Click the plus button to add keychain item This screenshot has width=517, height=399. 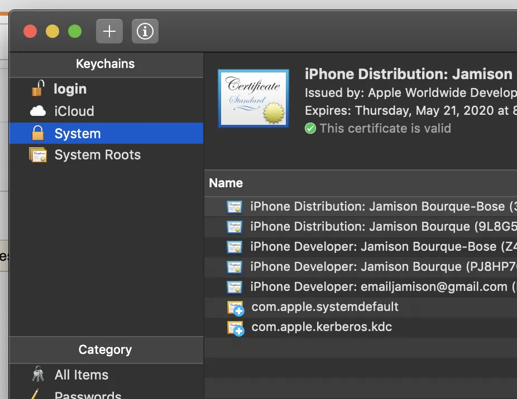[x=109, y=31]
